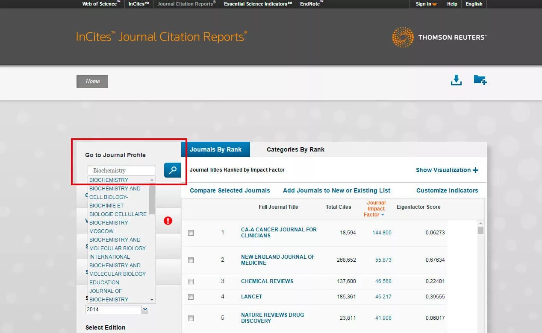The width and height of the screenshot is (542, 333).
Task: Click Eigenfactor Score column header
Action: (418, 207)
